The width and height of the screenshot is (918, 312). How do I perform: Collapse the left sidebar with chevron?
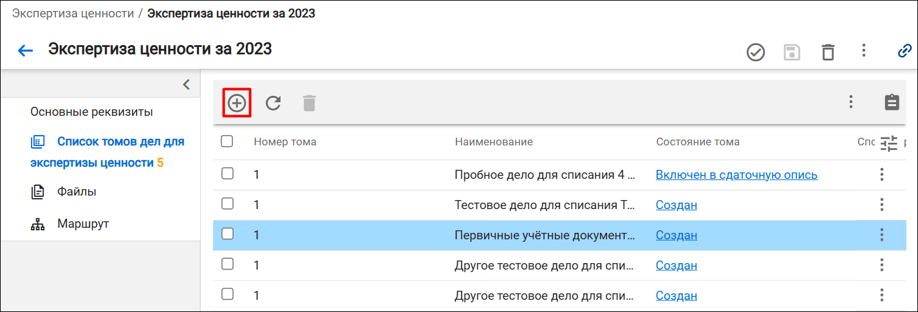[x=187, y=84]
